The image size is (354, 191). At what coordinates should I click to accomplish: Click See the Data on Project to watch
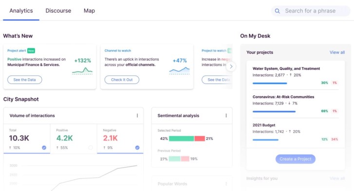pos(217,80)
